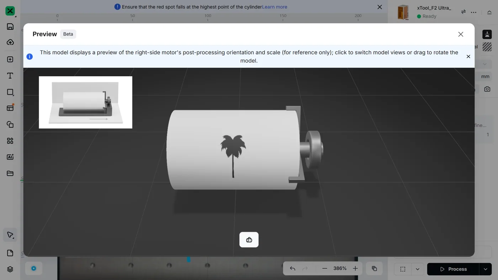The image size is (498, 280).
Task: Click the Redo arrow
Action: 305,268
